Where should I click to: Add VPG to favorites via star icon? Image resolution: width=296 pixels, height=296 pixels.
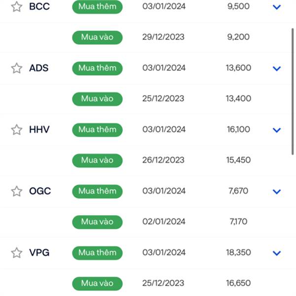(17, 253)
